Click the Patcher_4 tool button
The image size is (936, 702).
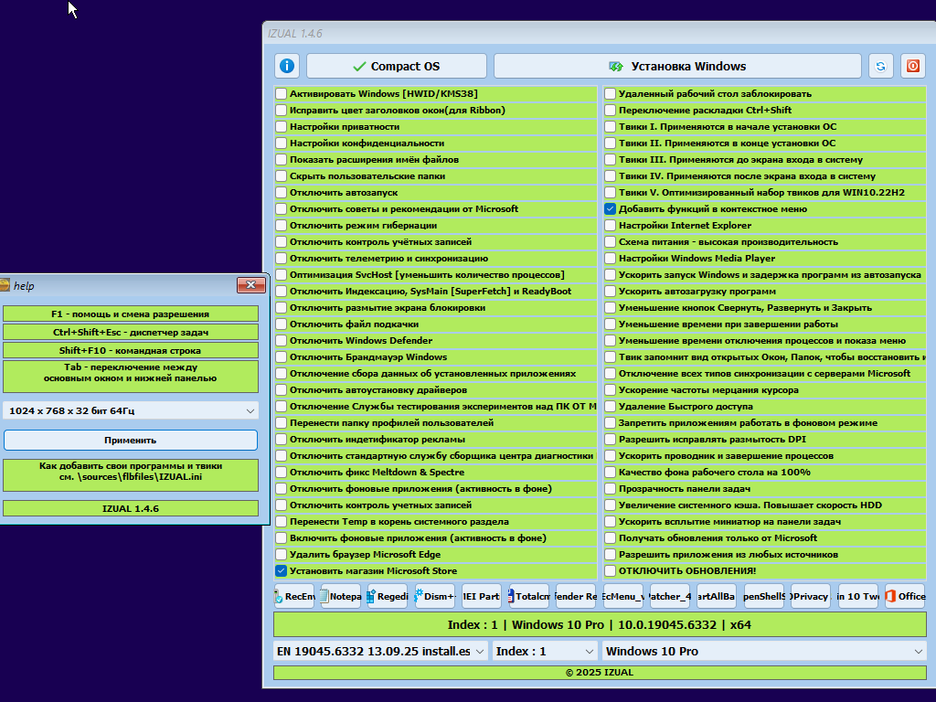(x=670, y=596)
